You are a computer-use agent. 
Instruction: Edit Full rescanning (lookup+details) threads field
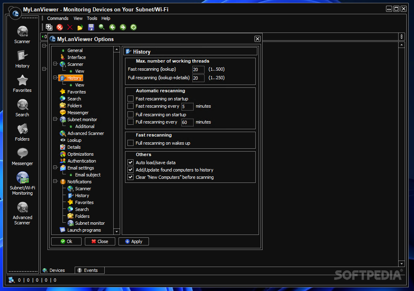point(198,78)
